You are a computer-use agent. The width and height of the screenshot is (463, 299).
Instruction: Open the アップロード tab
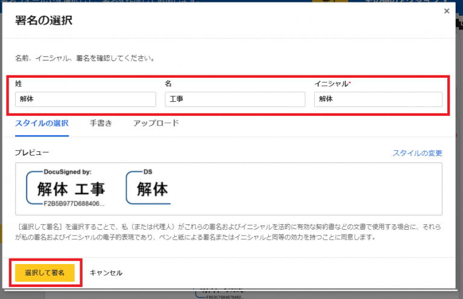point(156,123)
